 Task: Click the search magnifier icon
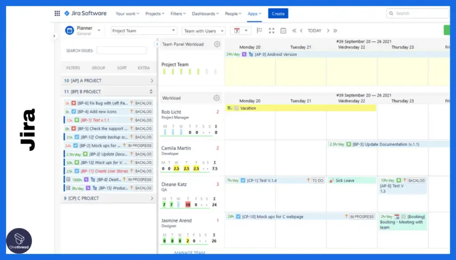[391, 13]
